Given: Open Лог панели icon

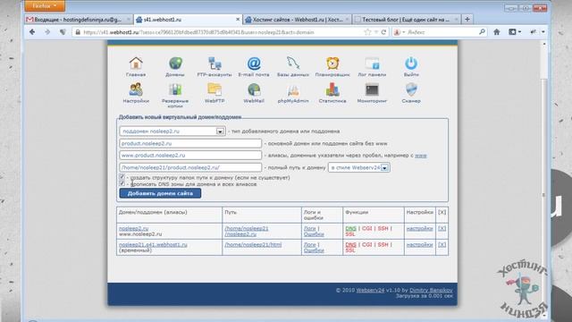Looking at the screenshot, I should click(x=372, y=64).
